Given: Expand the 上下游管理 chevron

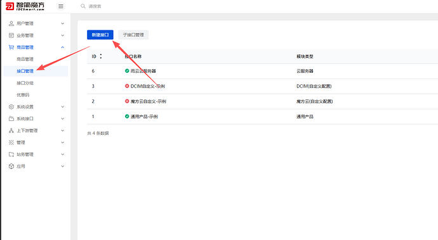Looking at the screenshot, I should coord(63,130).
